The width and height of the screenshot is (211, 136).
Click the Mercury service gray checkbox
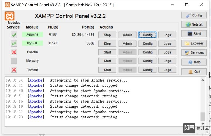(14, 61)
